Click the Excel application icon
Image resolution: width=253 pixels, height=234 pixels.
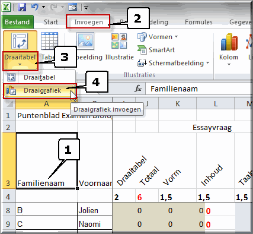7,8
